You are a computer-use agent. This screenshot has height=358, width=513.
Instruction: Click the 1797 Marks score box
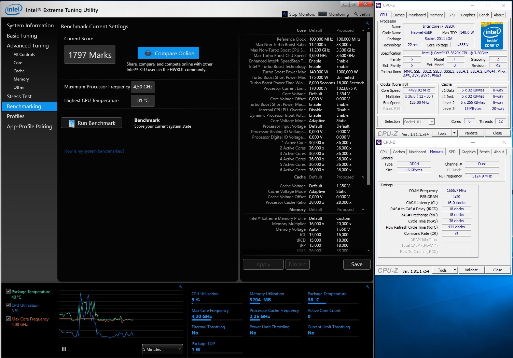click(x=90, y=55)
